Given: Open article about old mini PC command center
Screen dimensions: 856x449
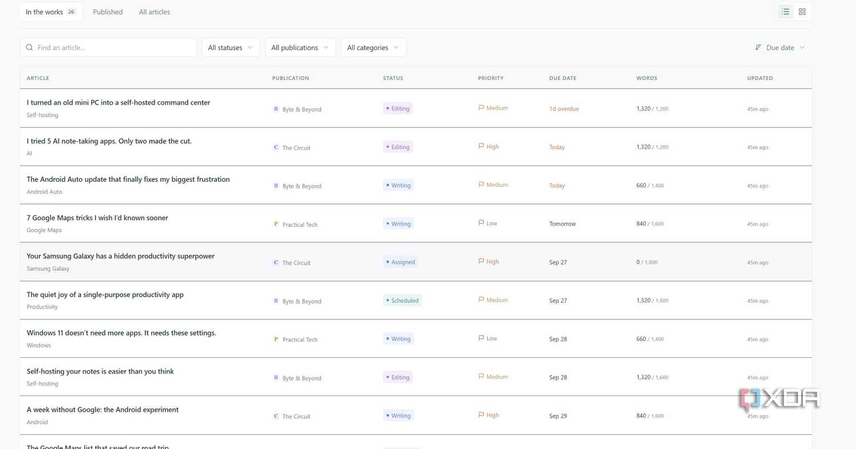Looking at the screenshot, I should pos(119,103).
